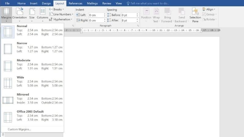
Task: Open the Hyphenation dropdown
Action: click(x=61, y=19)
